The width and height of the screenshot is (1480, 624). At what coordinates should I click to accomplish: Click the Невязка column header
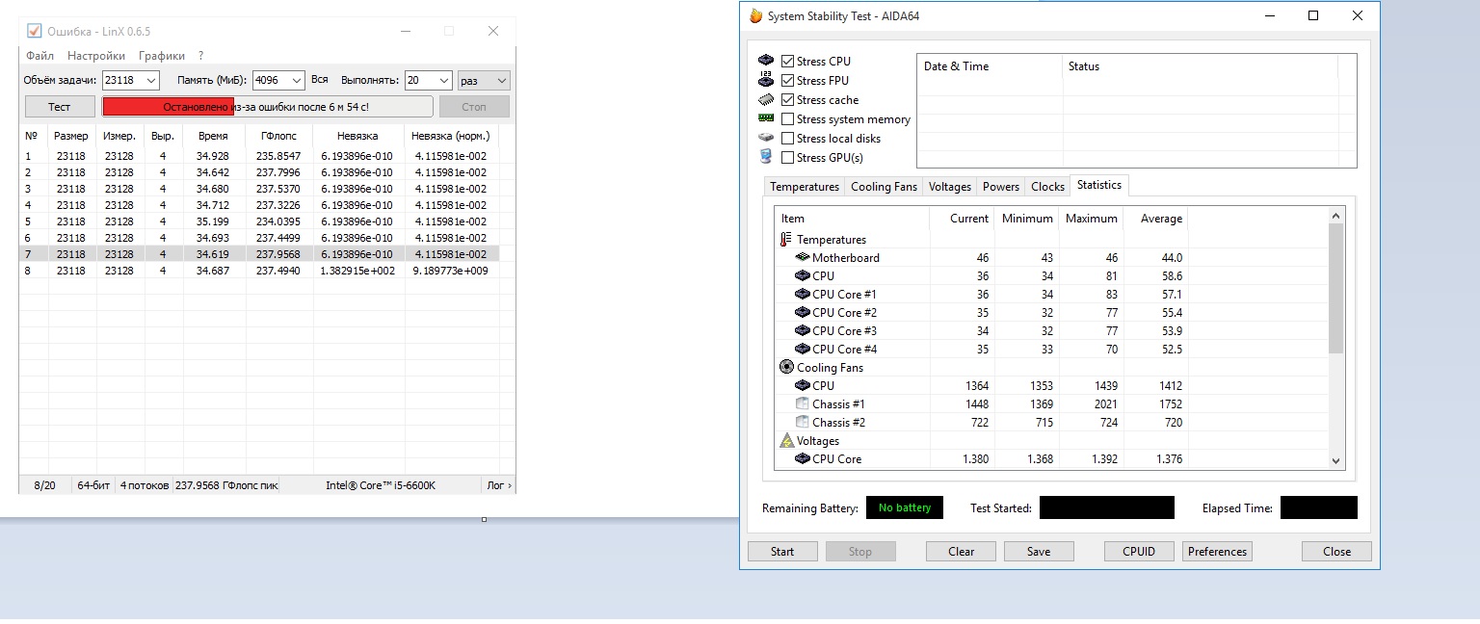click(x=358, y=136)
